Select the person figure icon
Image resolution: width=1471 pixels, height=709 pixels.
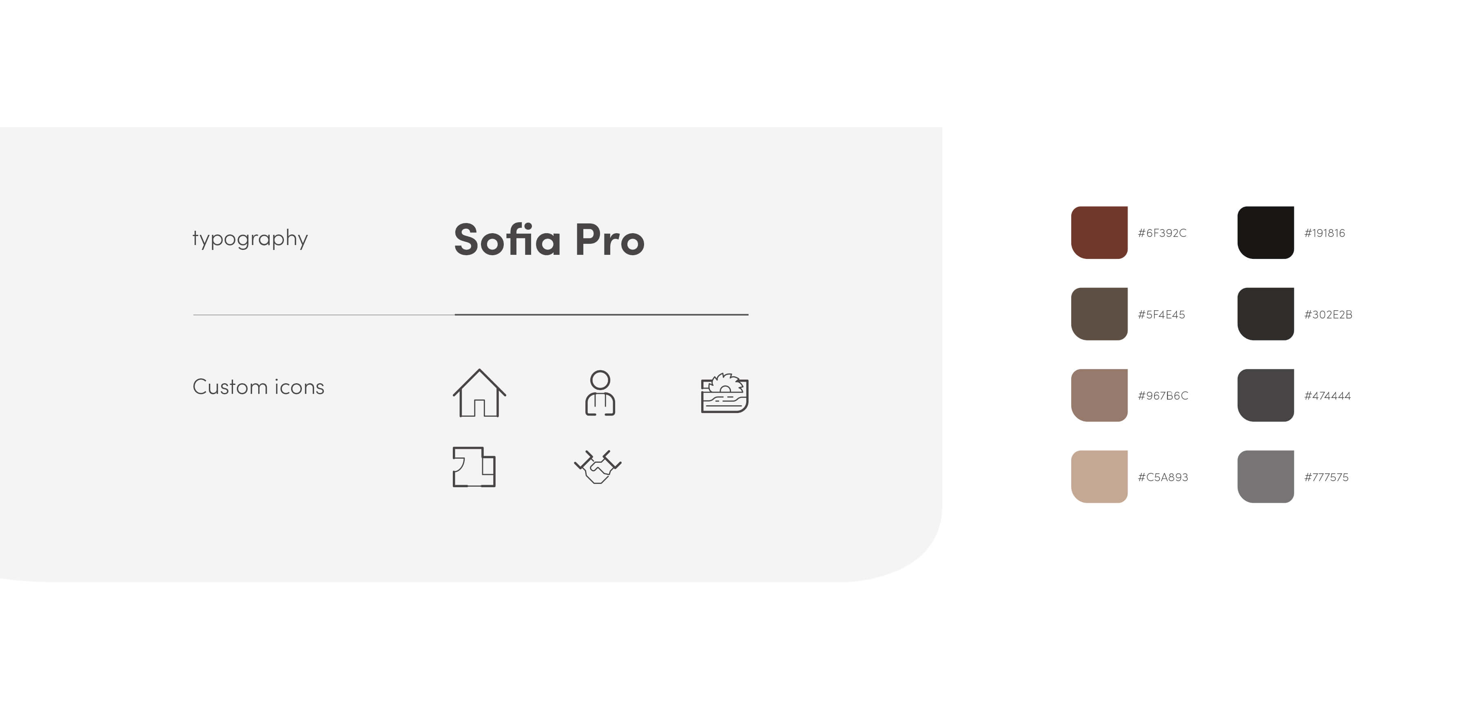pos(600,393)
